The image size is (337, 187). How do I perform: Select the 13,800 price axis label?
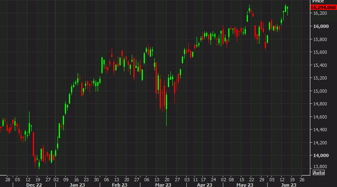pyautogui.click(x=320, y=166)
